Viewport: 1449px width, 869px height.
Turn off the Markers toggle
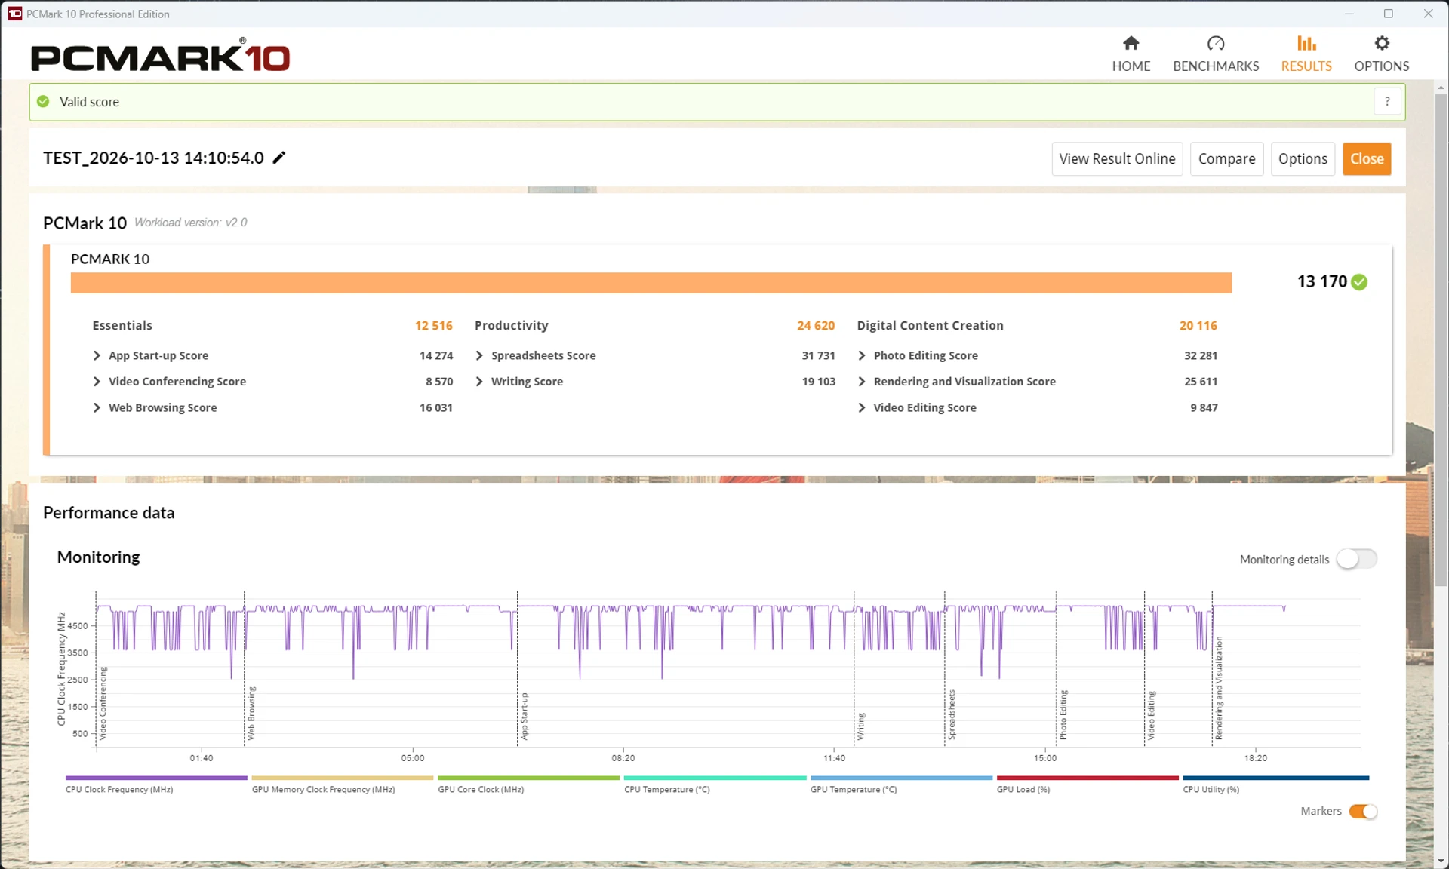(x=1363, y=812)
